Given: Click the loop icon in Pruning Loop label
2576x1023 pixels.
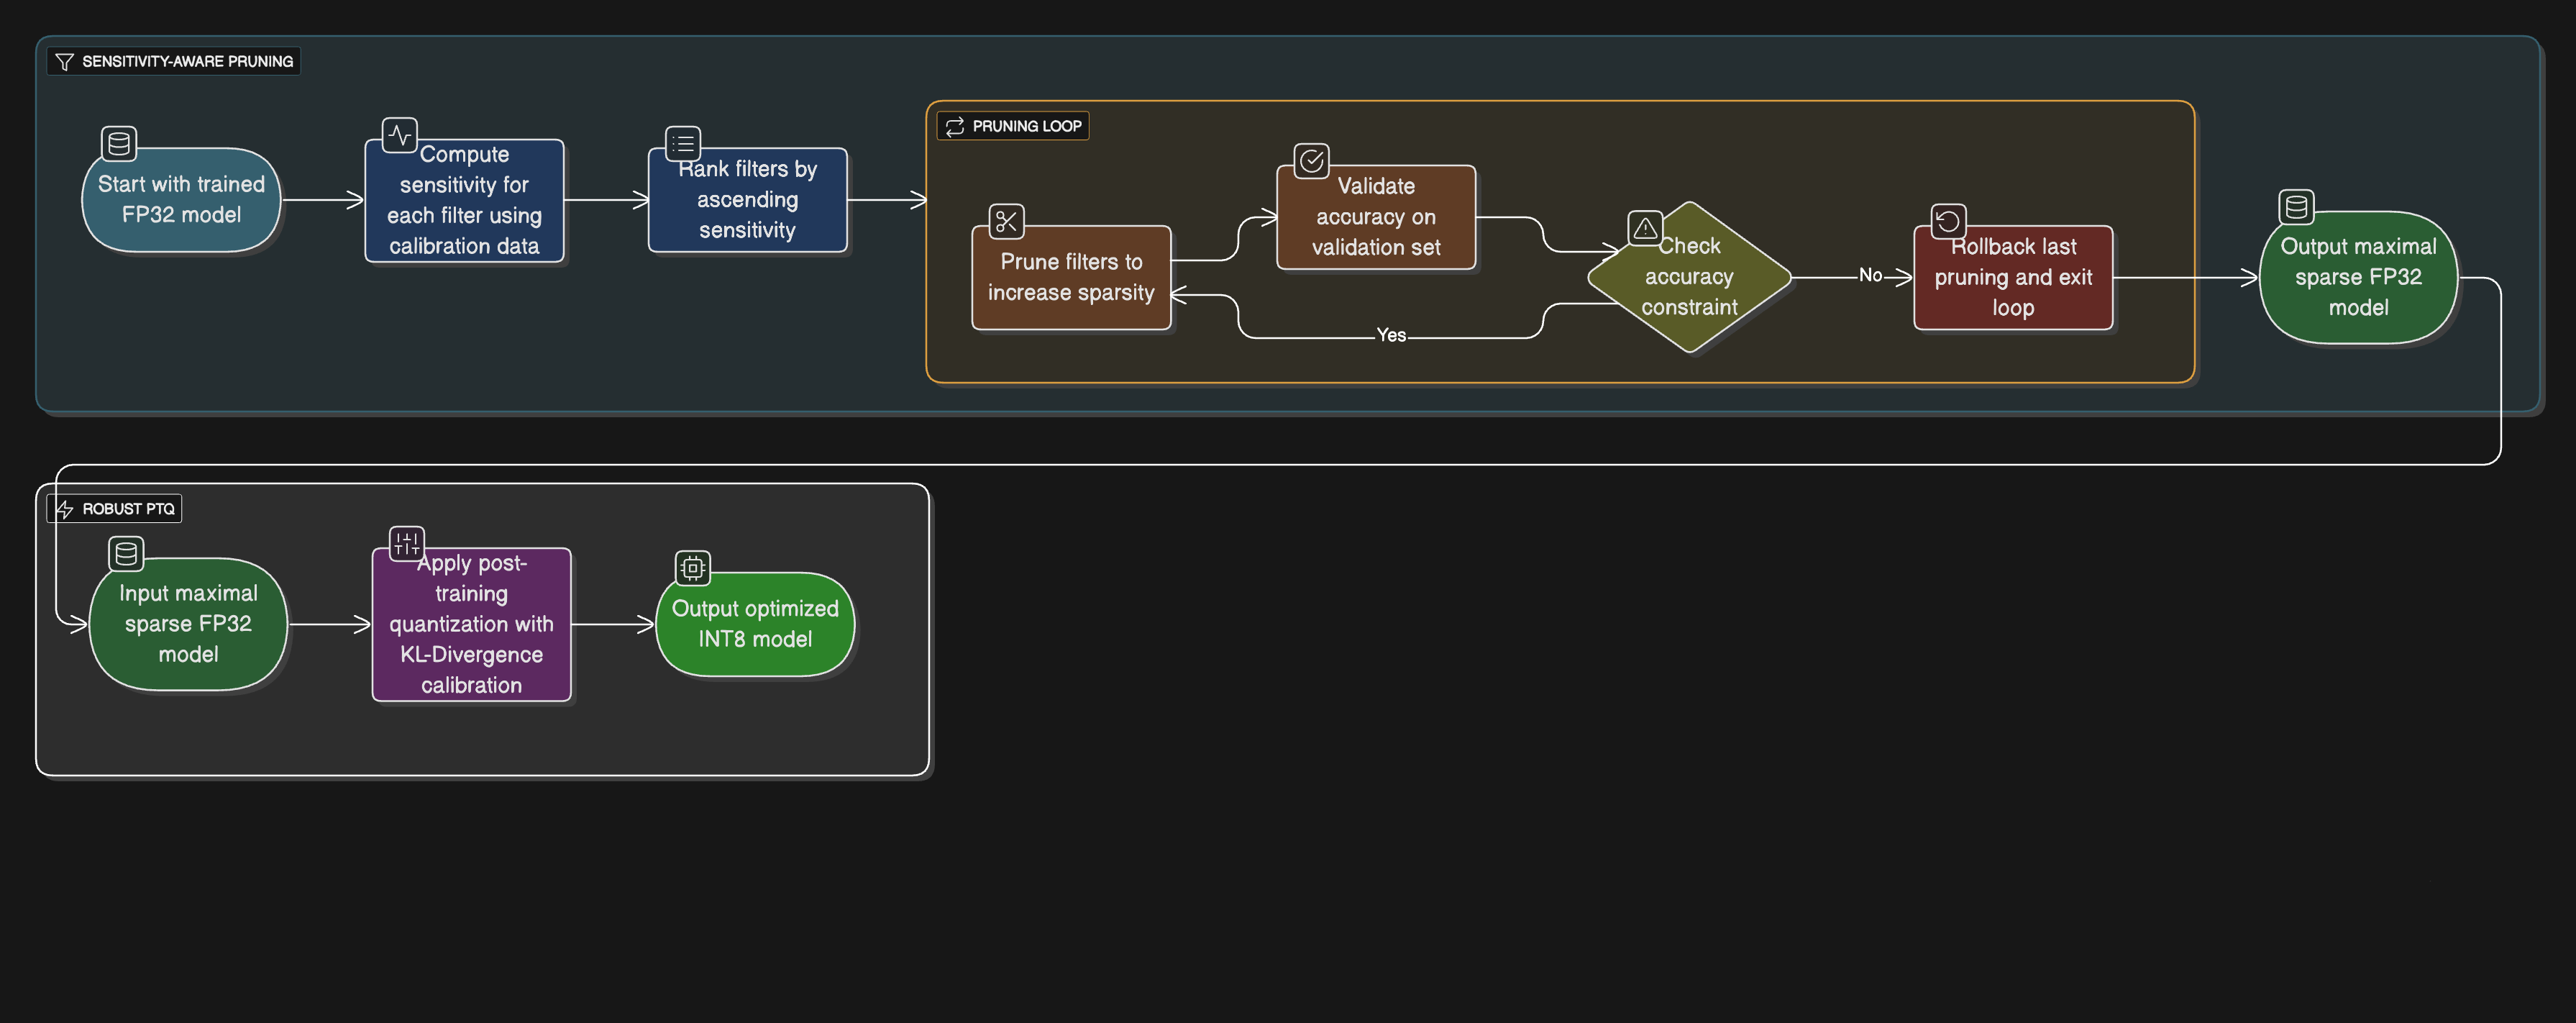Looking at the screenshot, I should pyautogui.click(x=955, y=126).
